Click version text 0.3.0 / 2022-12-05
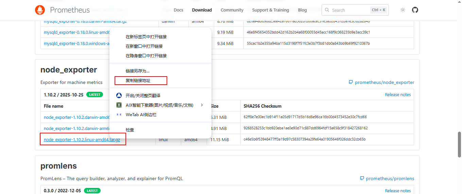 [63, 191]
